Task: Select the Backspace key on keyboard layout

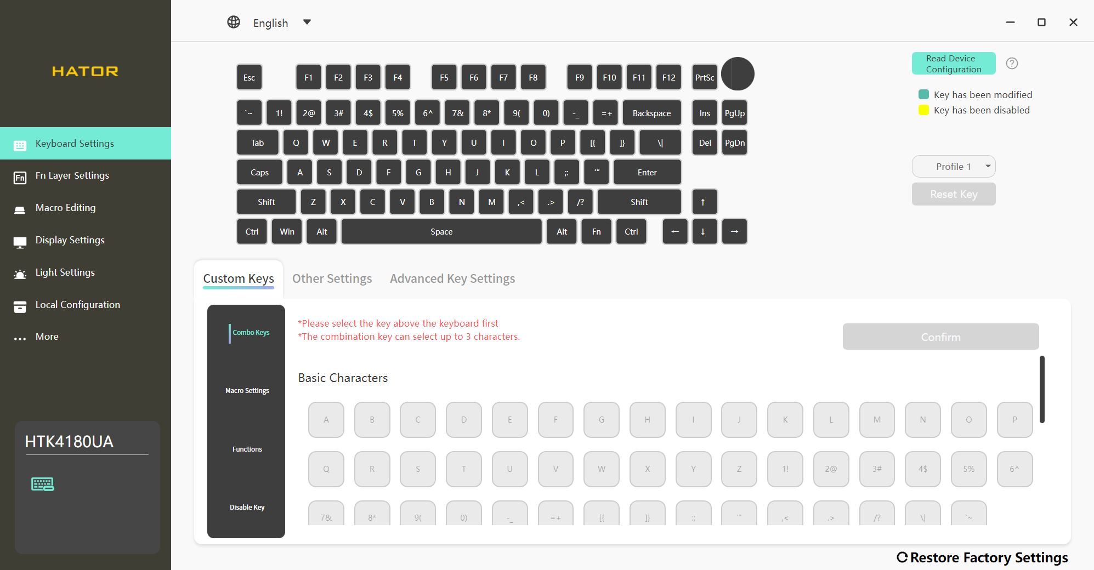Action: coord(651,113)
